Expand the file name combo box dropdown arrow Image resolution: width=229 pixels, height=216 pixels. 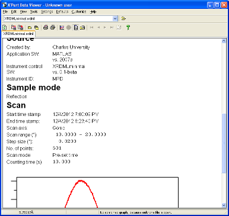[115, 18]
